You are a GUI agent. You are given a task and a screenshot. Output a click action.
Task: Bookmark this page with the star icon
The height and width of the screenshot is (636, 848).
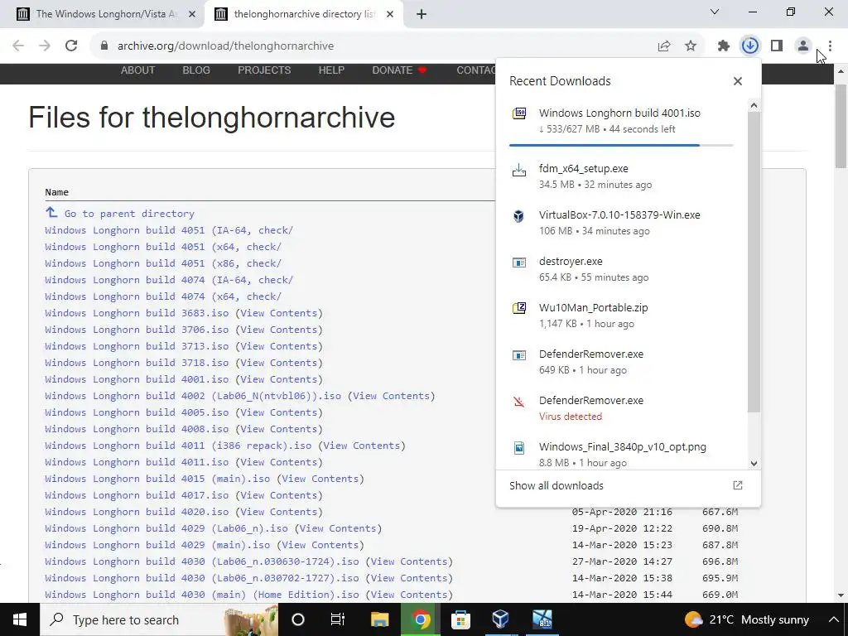pos(691,46)
